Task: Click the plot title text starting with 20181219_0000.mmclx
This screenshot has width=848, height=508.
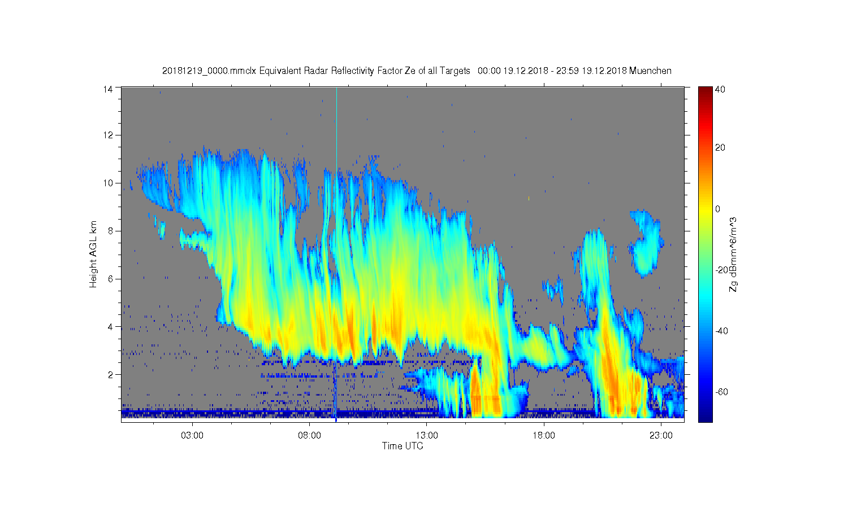Action: coord(417,71)
